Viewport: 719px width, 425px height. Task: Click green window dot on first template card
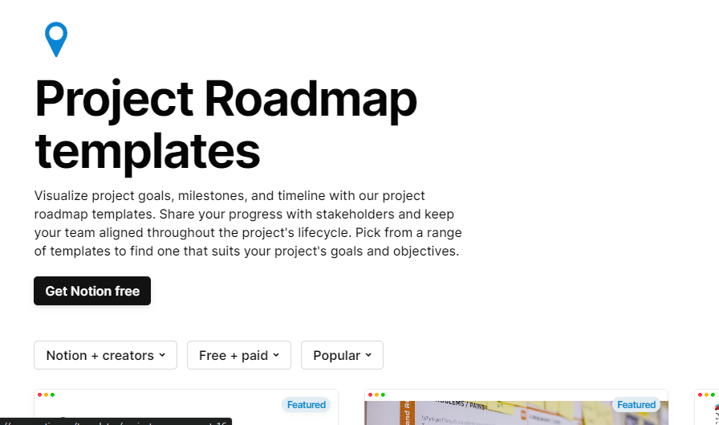click(52, 394)
